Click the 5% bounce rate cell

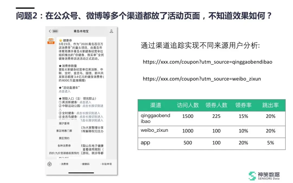tap(270, 143)
